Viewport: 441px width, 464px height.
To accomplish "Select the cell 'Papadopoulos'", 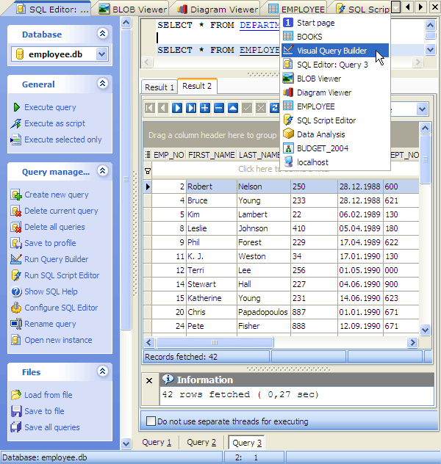I will click(x=263, y=312).
